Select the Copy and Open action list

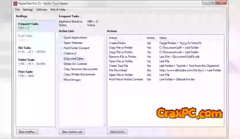(x=73, y=59)
